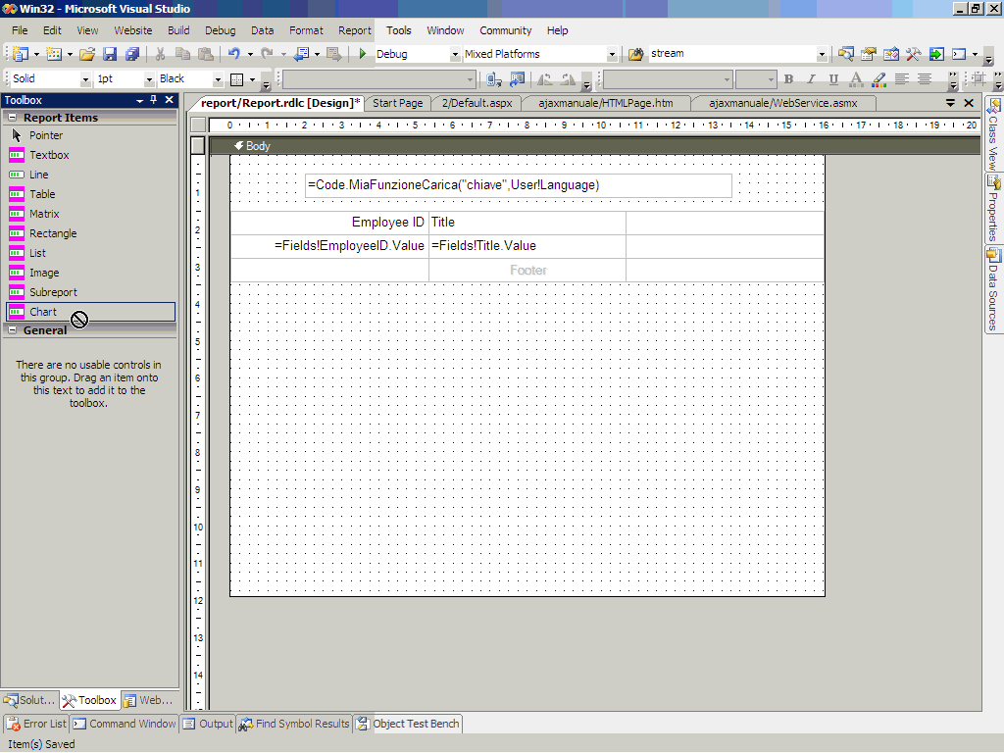Open the Command Window panel tab
The height and width of the screenshot is (753, 1004).
point(125,724)
